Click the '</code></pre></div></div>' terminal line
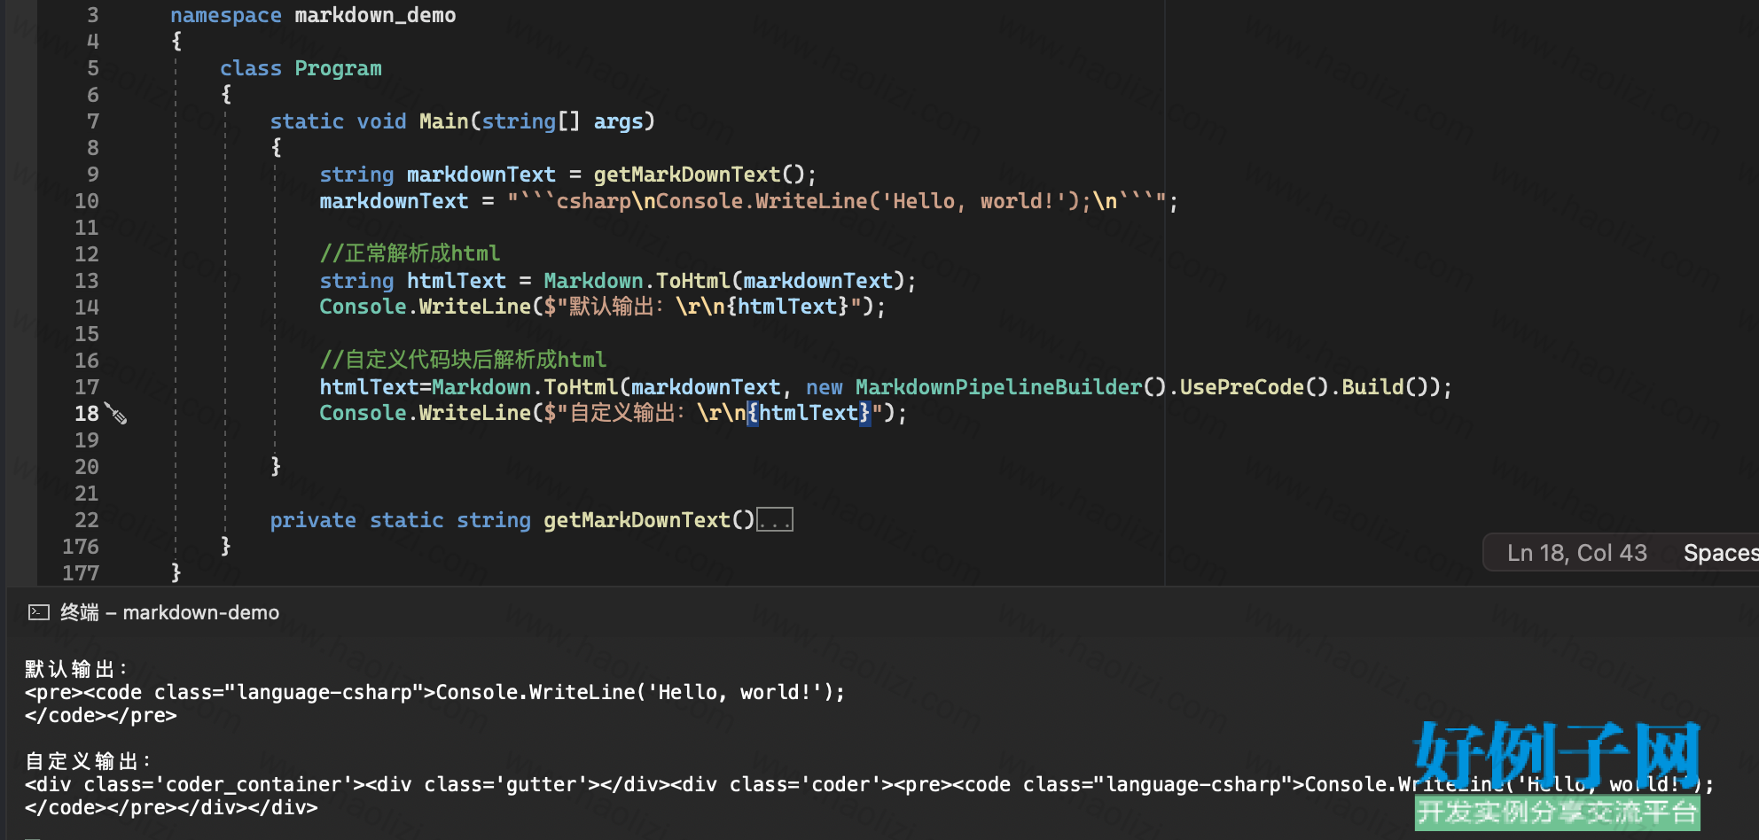The height and width of the screenshot is (840, 1759). [x=171, y=807]
